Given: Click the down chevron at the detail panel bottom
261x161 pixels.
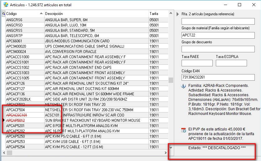Looking at the screenshot, I should (171, 148).
